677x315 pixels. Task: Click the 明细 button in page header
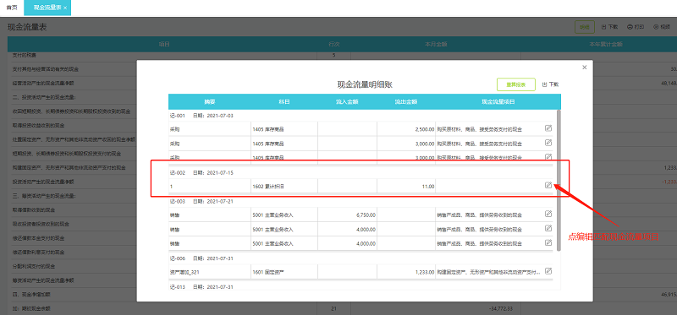pyautogui.click(x=585, y=27)
